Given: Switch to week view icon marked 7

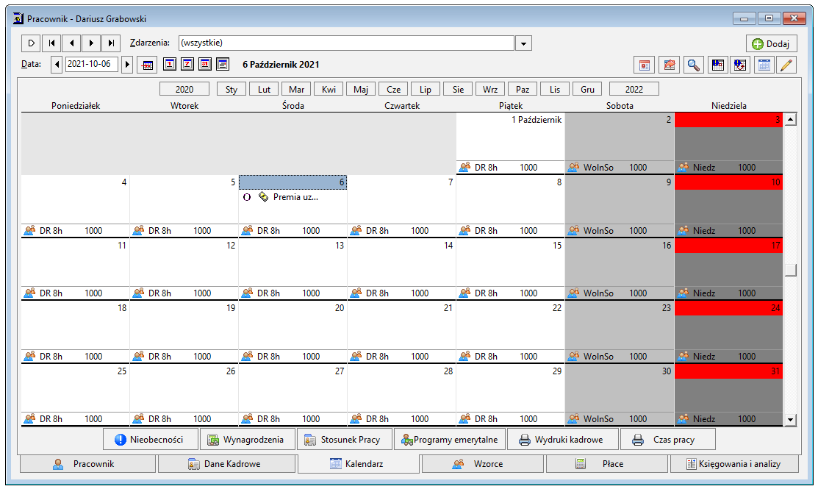Looking at the screenshot, I should point(187,64).
